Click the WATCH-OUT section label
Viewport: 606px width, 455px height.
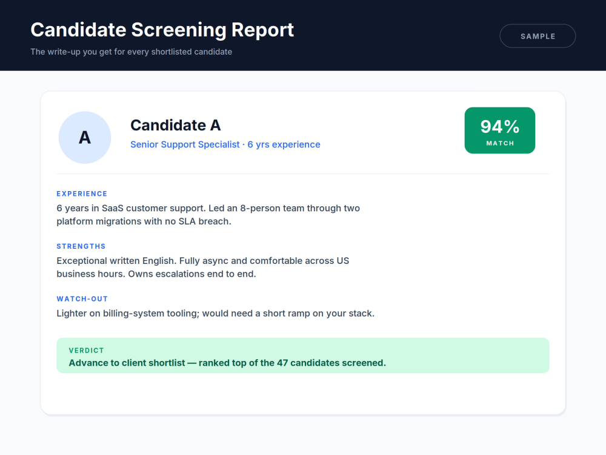pos(82,299)
